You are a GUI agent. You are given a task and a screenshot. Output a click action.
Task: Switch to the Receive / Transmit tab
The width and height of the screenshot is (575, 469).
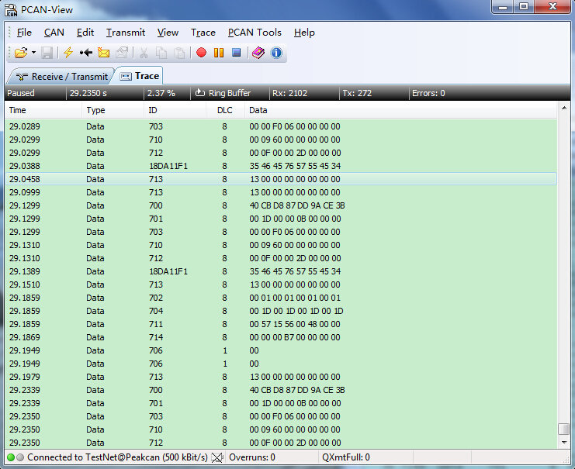pos(61,77)
